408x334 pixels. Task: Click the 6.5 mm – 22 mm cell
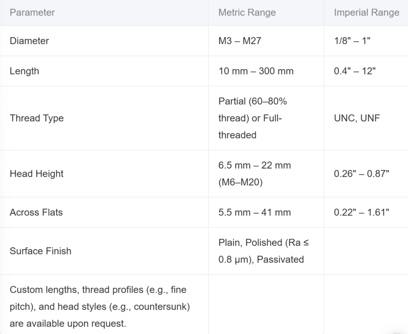[x=255, y=174]
